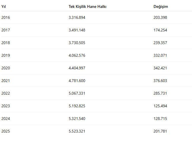The height and width of the screenshot is (141, 192).
Task: Click the household value 5.523.321
Action: [x=77, y=131]
